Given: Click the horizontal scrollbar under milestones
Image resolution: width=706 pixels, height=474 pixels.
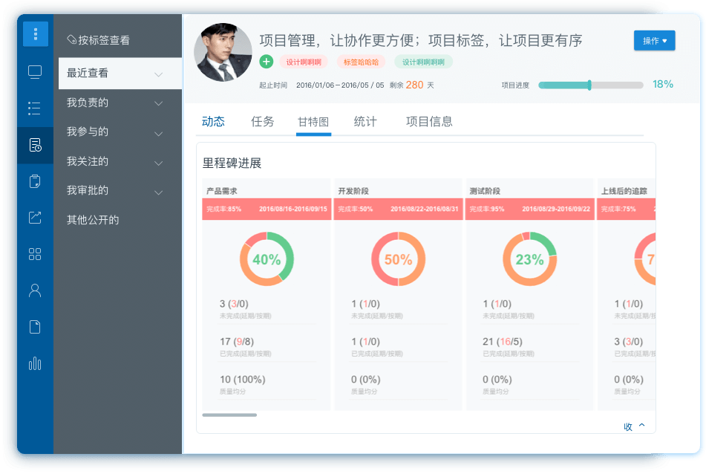Looking at the screenshot, I should [x=229, y=415].
